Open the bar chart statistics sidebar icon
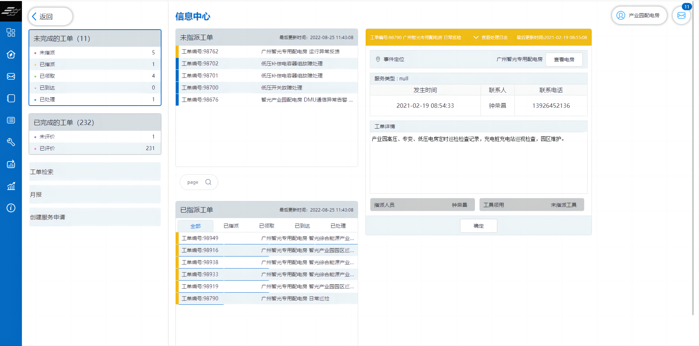Screen dimensions: 699x346 point(11,186)
